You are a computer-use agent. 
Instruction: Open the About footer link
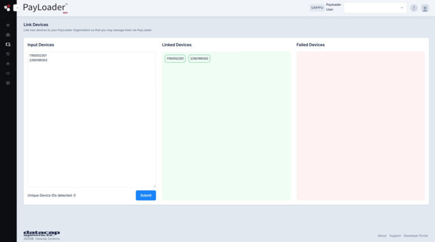coord(382,236)
